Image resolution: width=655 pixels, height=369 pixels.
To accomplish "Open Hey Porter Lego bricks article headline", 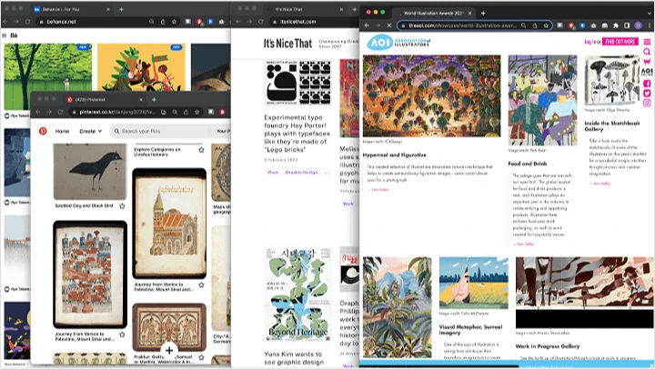I will 297,134.
